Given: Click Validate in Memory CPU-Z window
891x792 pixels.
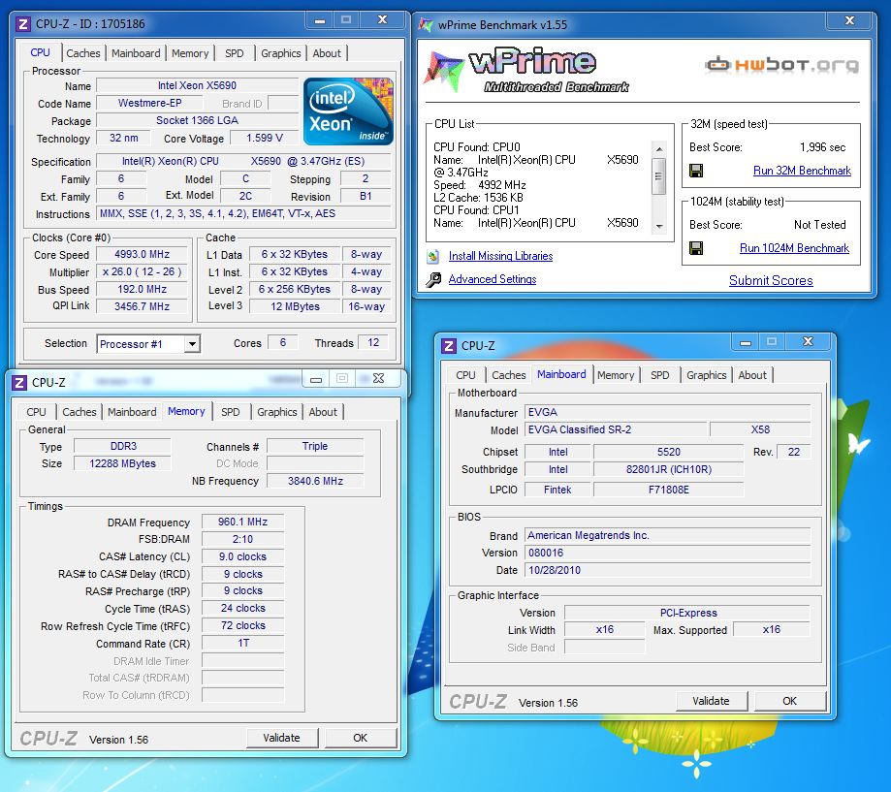Looking at the screenshot, I should click(x=281, y=738).
